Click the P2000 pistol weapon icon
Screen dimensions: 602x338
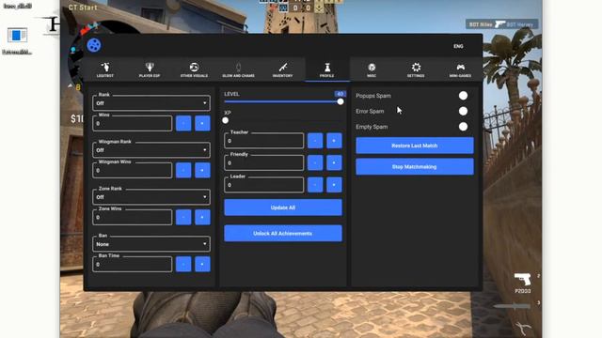click(x=523, y=280)
